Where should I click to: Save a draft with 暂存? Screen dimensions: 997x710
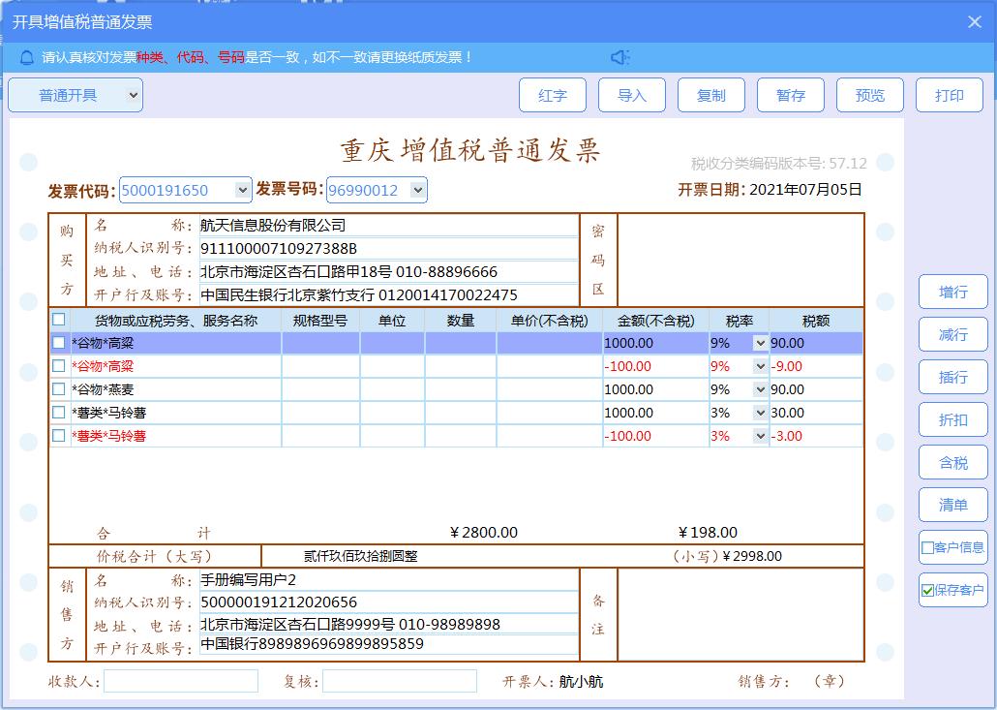(x=791, y=95)
